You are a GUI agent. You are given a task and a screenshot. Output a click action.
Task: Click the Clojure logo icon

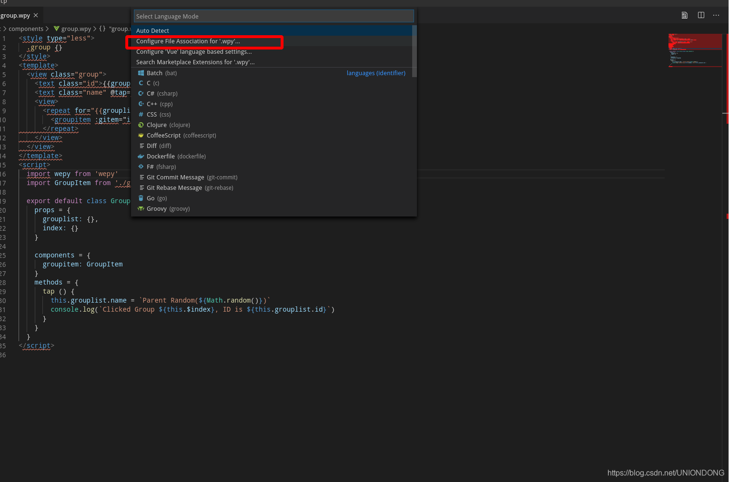141,125
